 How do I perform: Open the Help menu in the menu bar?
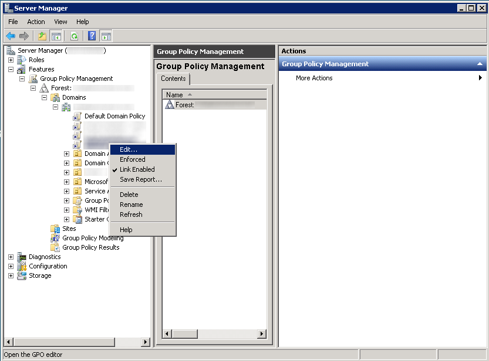83,22
